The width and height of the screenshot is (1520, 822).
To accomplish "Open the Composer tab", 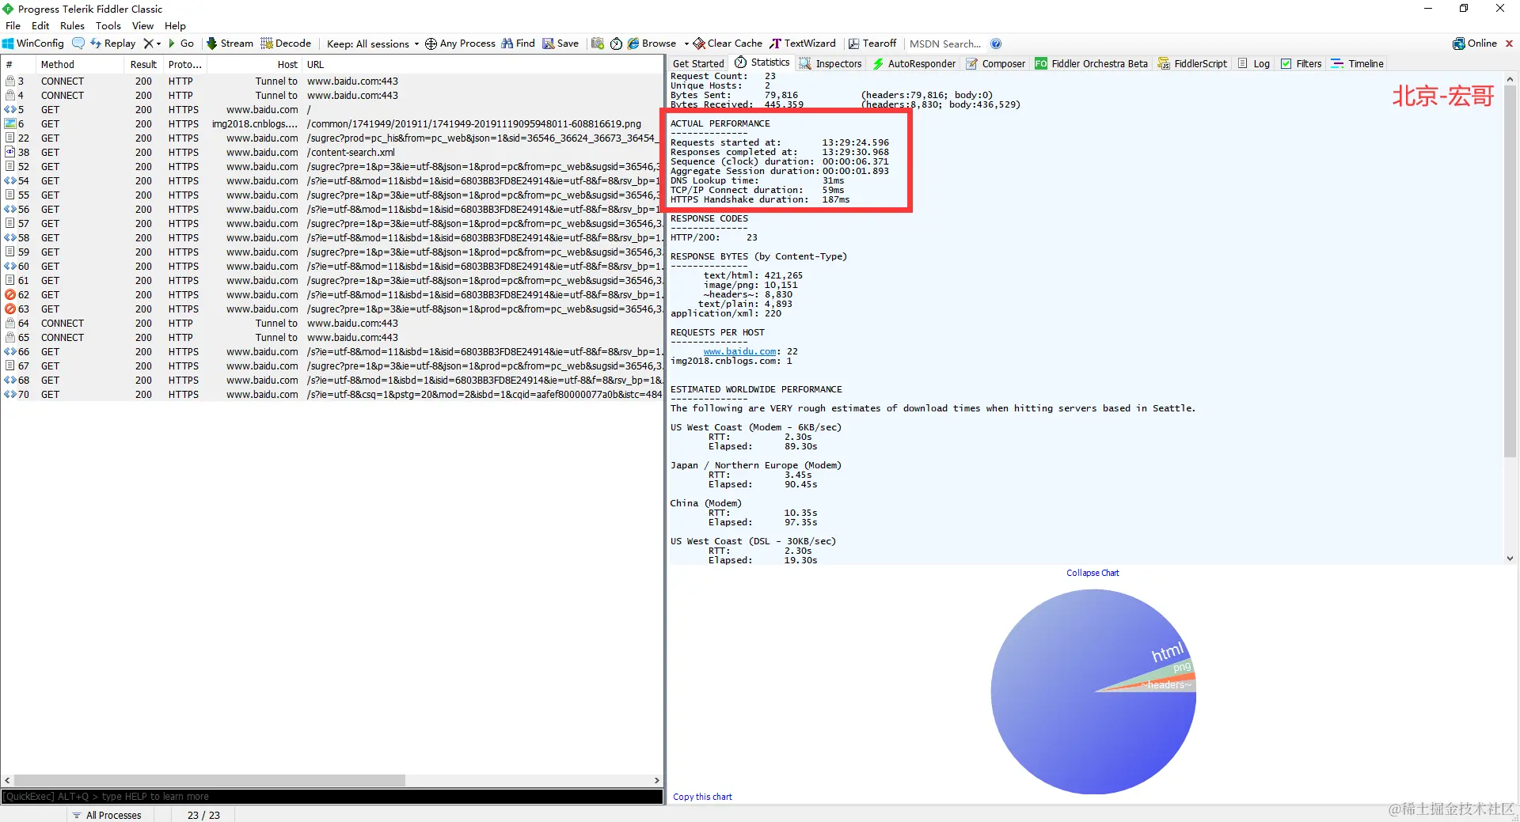I will point(996,64).
